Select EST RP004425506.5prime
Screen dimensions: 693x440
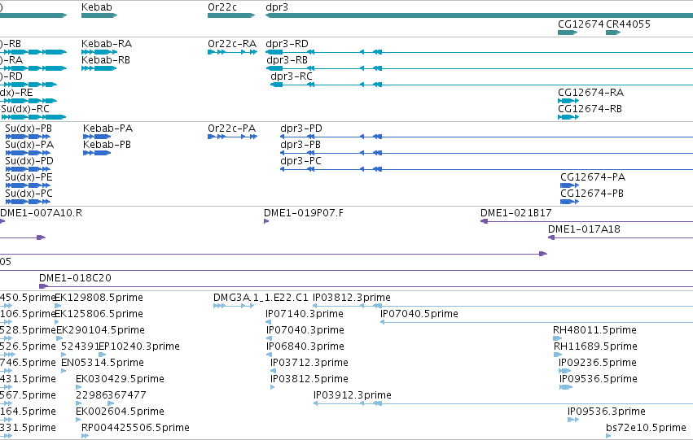coord(85,437)
